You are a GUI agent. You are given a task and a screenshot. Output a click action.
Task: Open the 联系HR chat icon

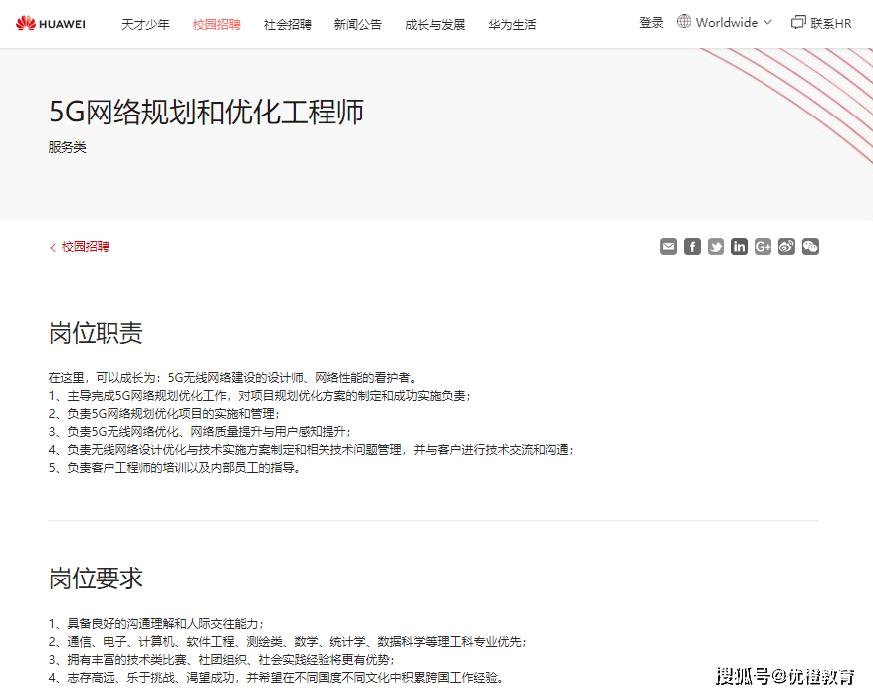tap(799, 20)
